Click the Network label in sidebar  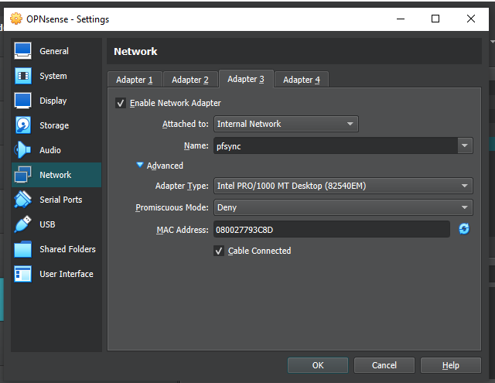(55, 175)
